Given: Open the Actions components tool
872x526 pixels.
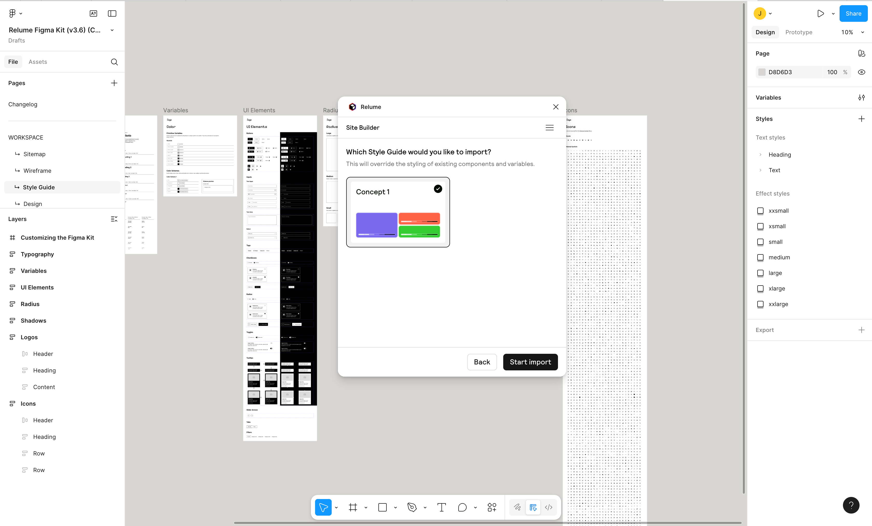Looking at the screenshot, I should [492, 507].
